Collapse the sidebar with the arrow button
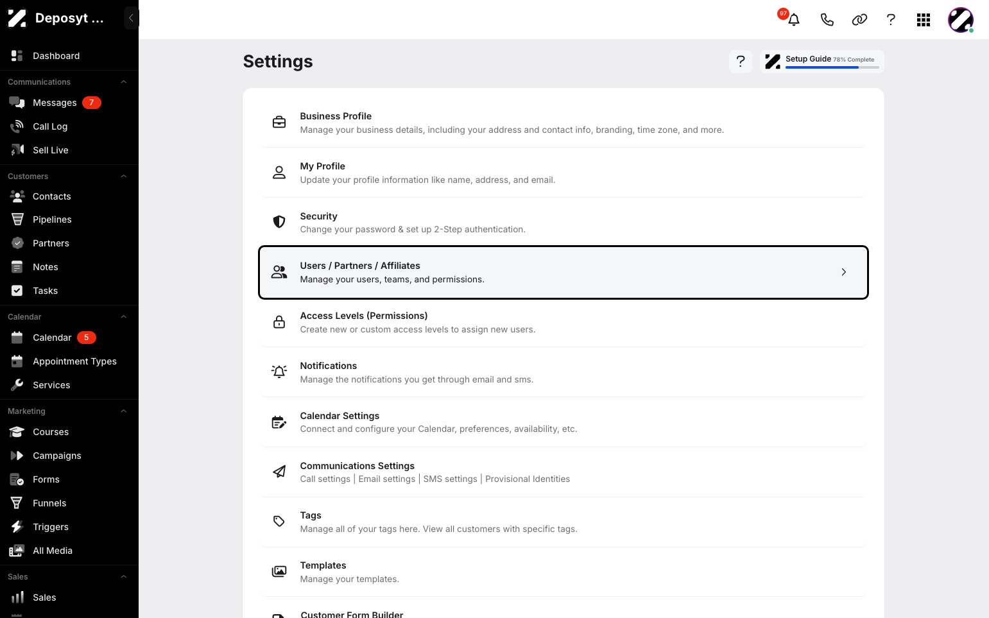 [131, 18]
